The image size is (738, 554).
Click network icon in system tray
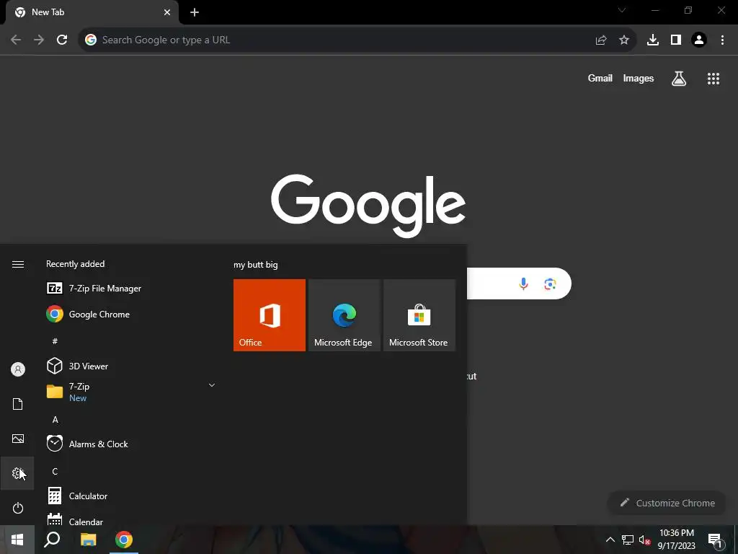tap(628, 540)
